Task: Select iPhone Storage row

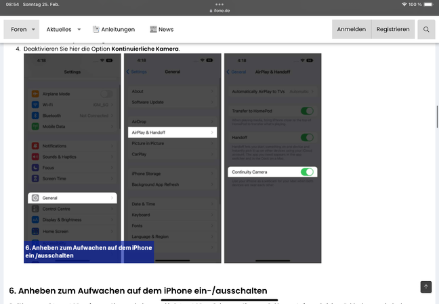Action: [173, 174]
